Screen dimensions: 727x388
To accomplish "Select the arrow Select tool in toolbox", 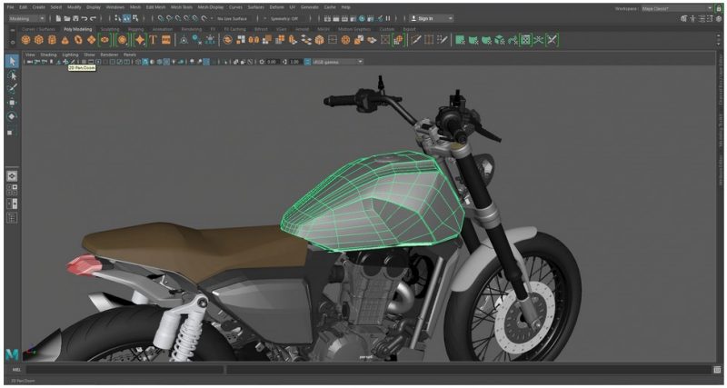I will pos(12,61).
